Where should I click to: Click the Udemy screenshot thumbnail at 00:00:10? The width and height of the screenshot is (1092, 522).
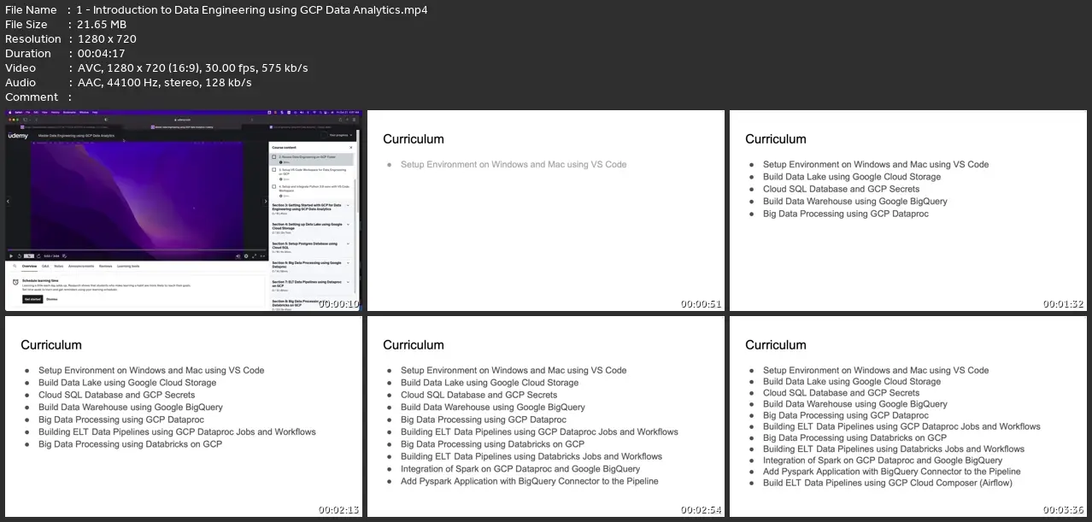[183, 210]
